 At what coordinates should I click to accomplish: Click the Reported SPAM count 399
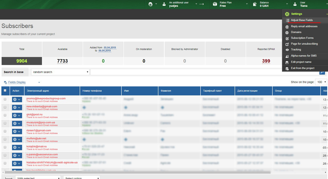pyautogui.click(x=266, y=61)
